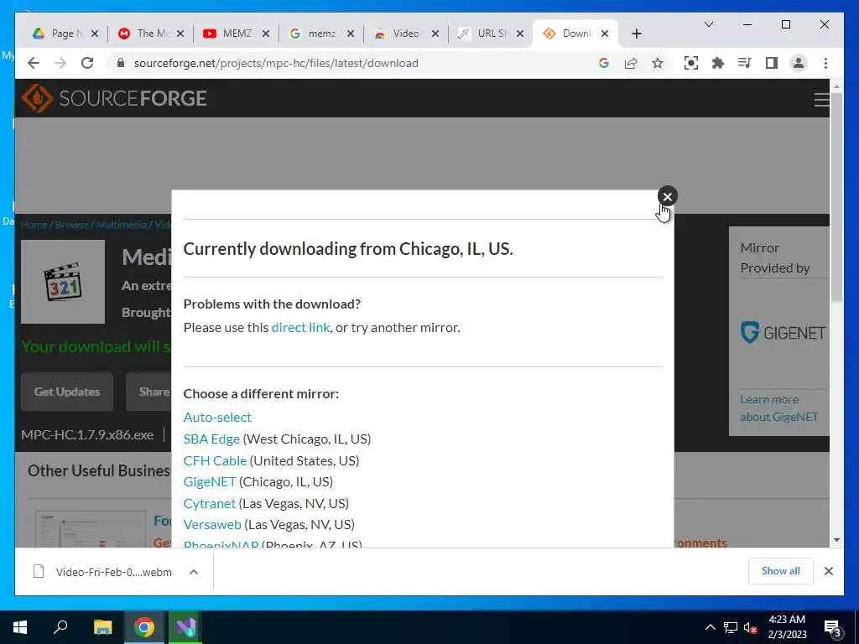This screenshot has width=859, height=644.
Task: Click Multimedia breadcrumb link
Action: coord(121,225)
